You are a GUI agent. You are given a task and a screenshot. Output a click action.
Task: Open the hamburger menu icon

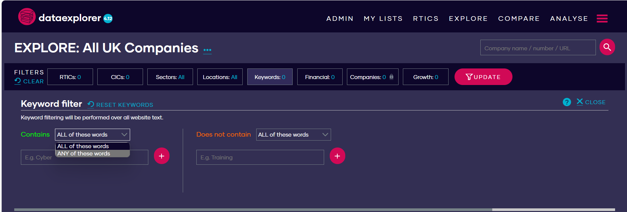coord(602,19)
